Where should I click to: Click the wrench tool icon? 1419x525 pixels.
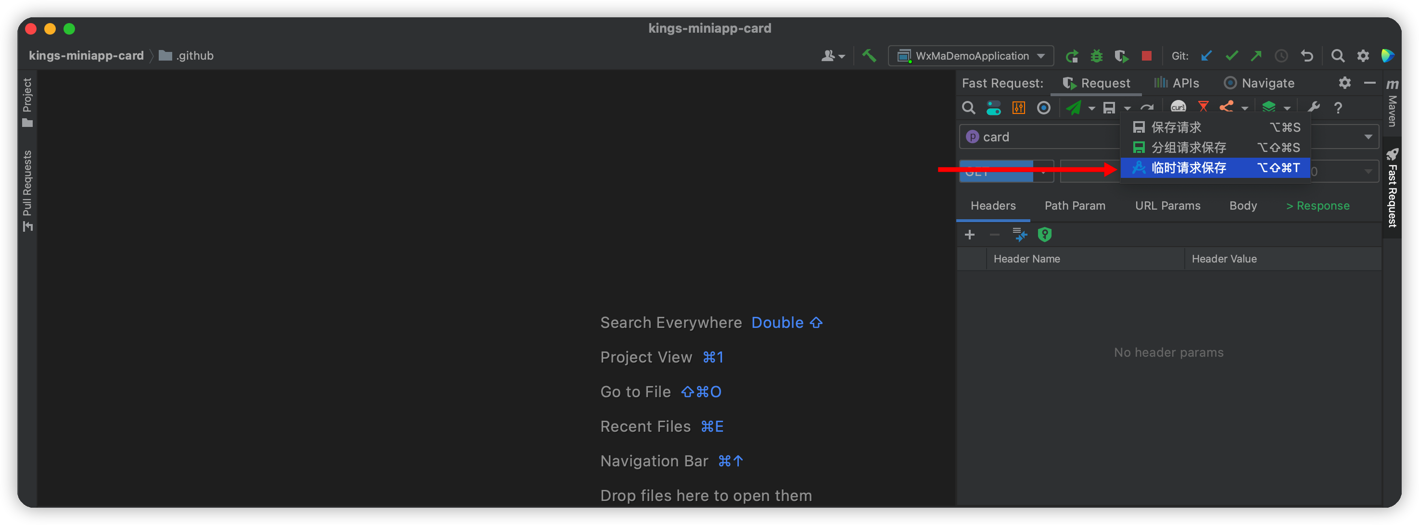(x=1313, y=107)
